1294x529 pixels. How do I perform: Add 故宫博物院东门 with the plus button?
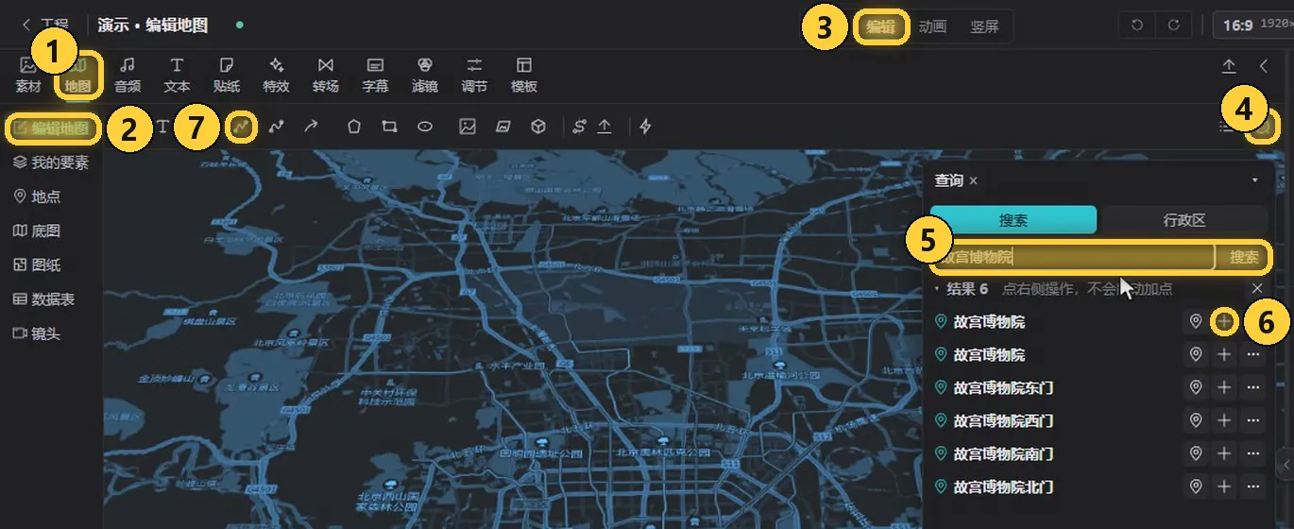[x=1224, y=387]
